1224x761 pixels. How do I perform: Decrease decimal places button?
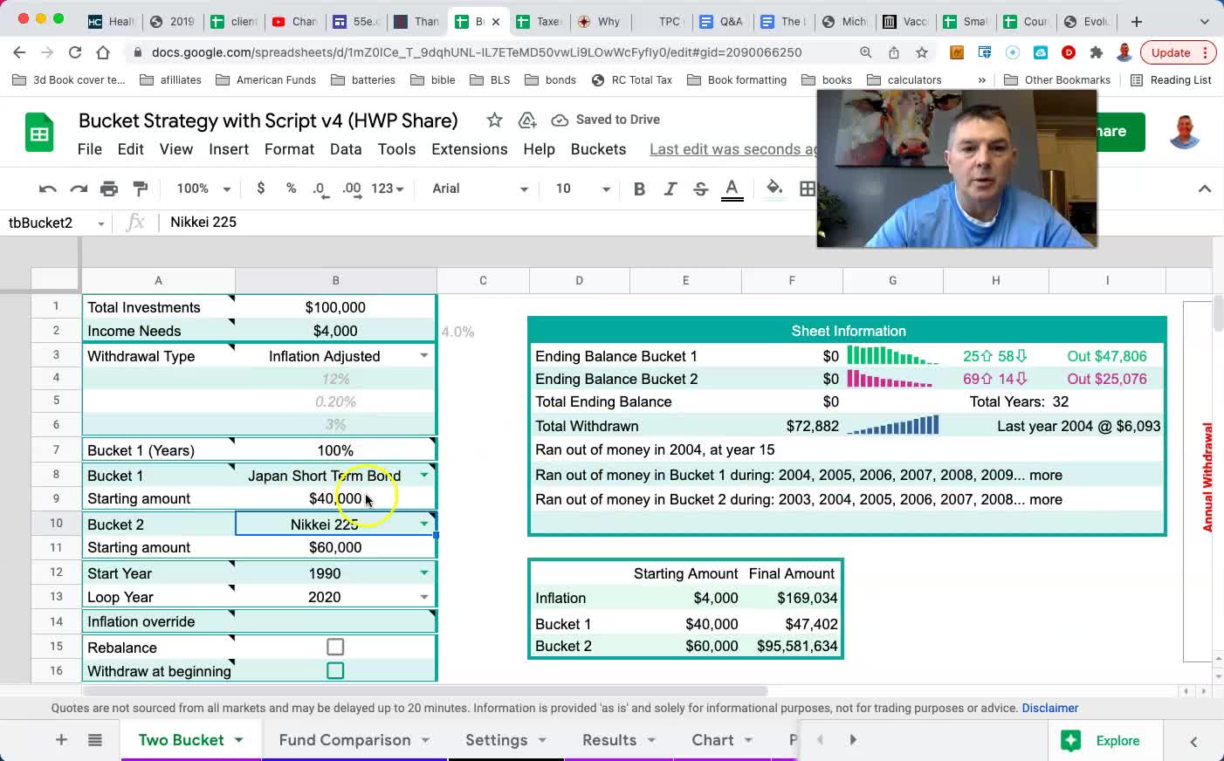(x=320, y=189)
